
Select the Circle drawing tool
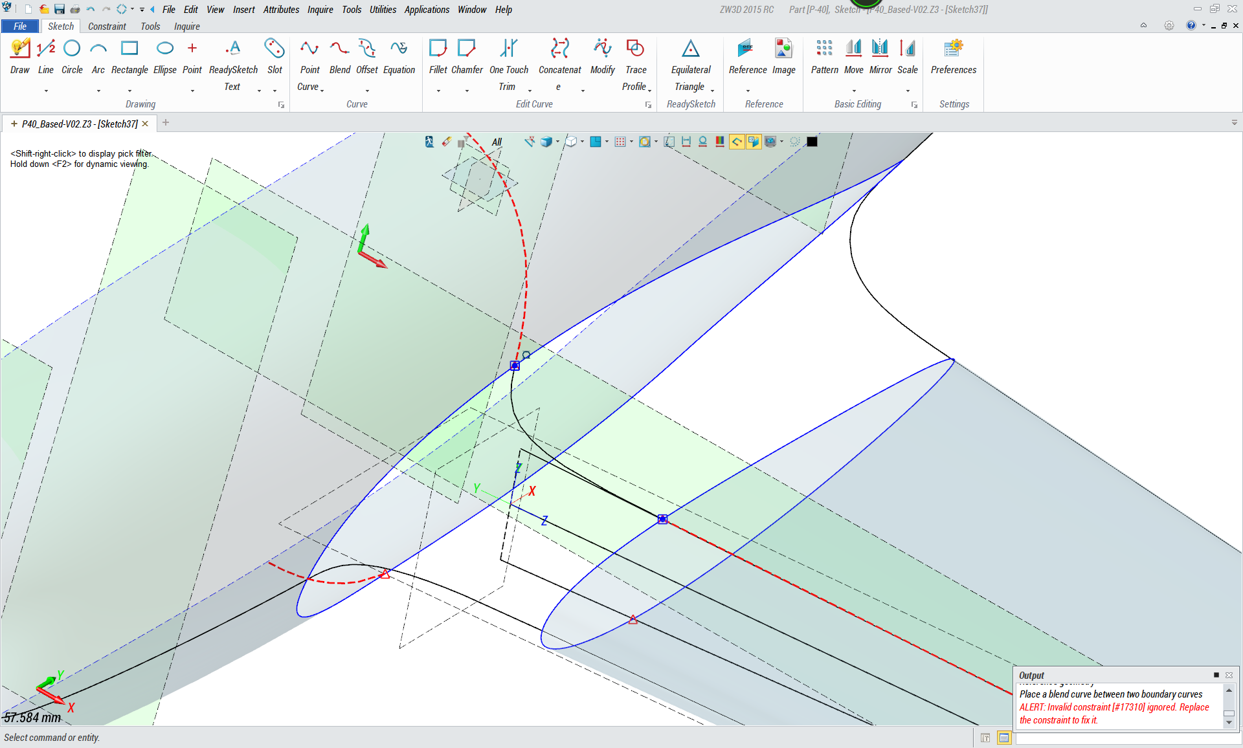pyautogui.click(x=72, y=49)
